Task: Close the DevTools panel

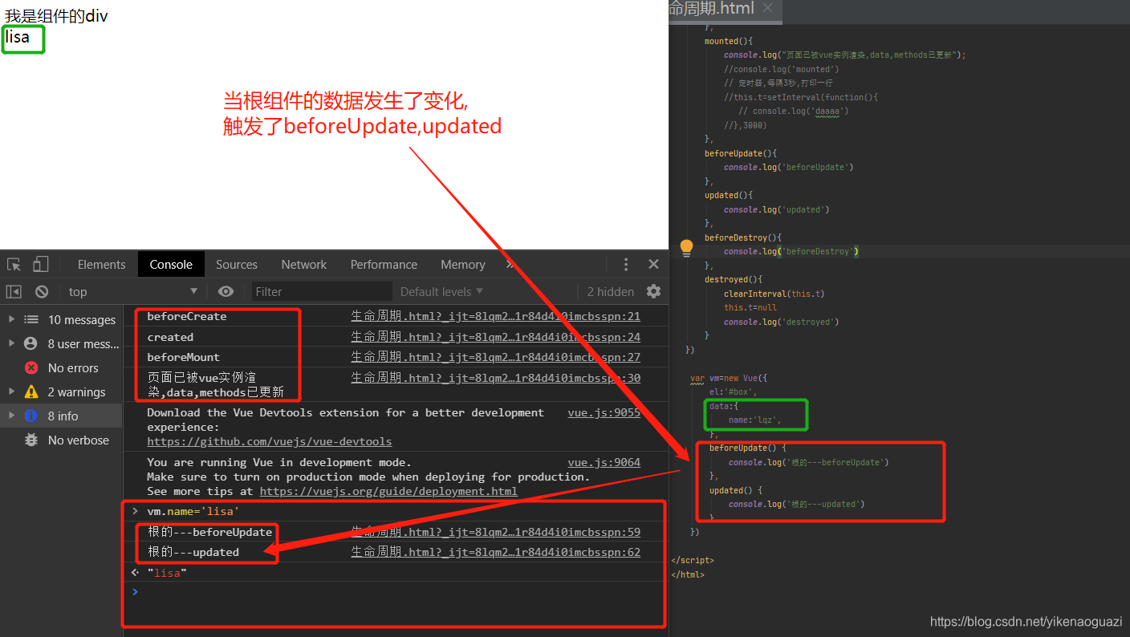Action: tap(654, 265)
